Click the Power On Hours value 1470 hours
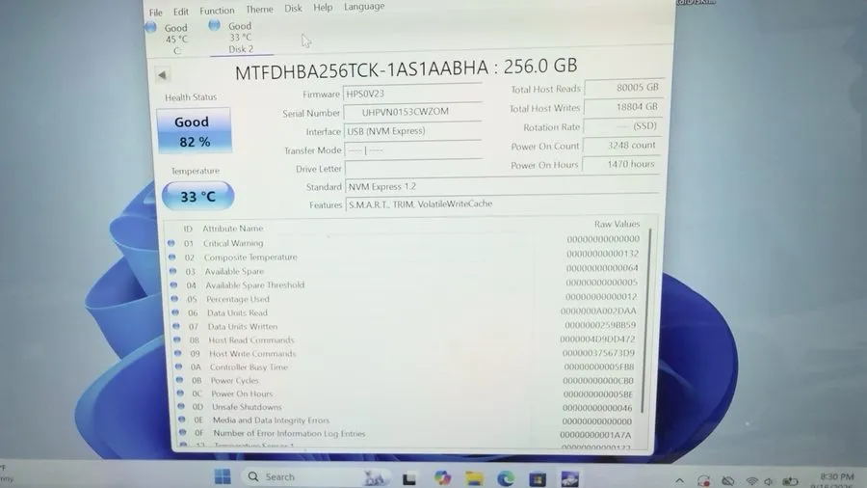This screenshot has height=488, width=867. pyautogui.click(x=621, y=164)
